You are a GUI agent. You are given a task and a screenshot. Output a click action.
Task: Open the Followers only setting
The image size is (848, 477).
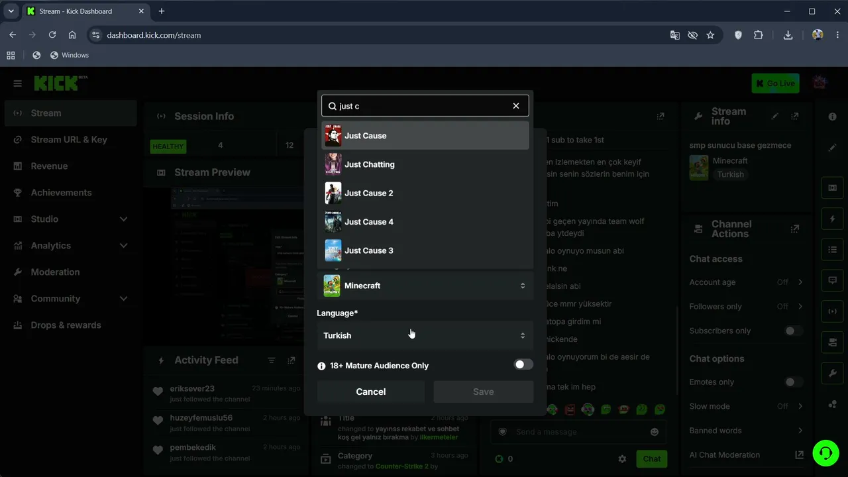pyautogui.click(x=746, y=306)
